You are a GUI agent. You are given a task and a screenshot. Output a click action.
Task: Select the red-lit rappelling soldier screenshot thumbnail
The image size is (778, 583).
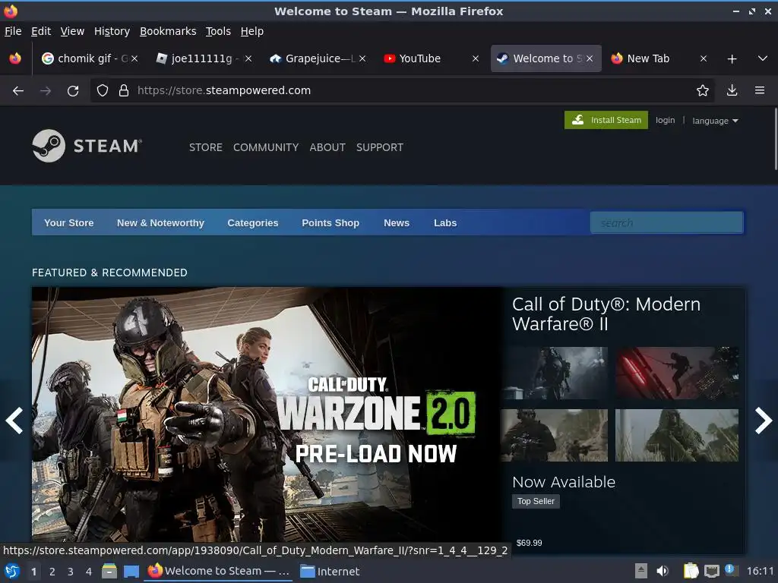677,373
